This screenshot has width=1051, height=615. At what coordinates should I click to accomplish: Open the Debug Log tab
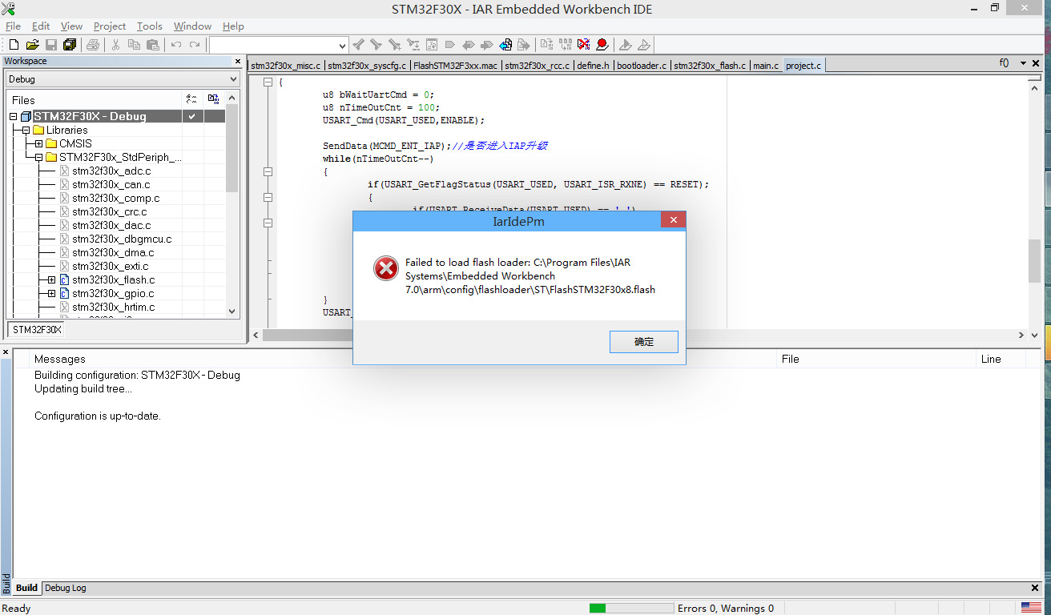pyautogui.click(x=65, y=588)
